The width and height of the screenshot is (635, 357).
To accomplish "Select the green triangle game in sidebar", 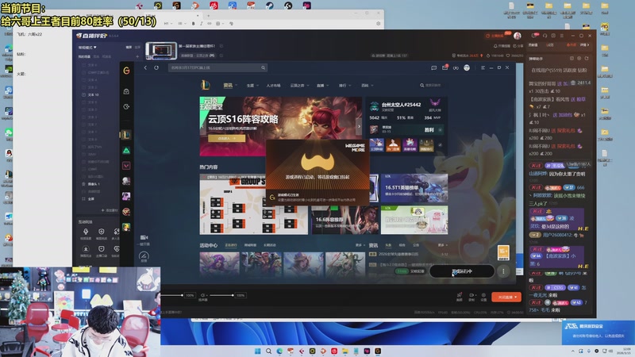I will (x=126, y=151).
